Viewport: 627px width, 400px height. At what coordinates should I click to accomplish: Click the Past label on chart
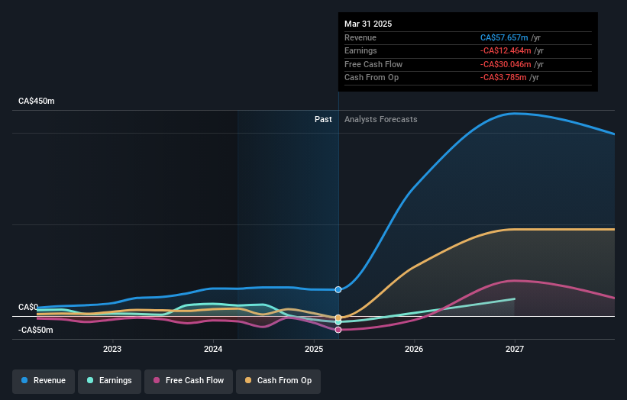coord(323,120)
